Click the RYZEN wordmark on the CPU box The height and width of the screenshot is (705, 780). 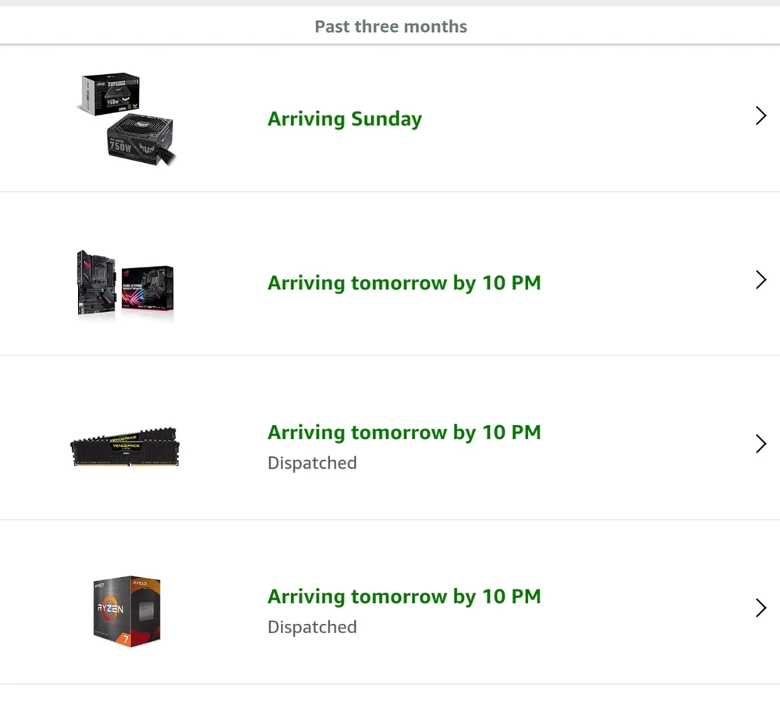(111, 608)
